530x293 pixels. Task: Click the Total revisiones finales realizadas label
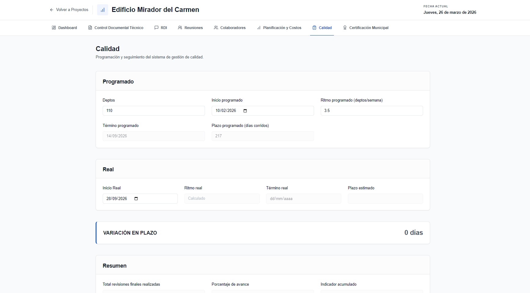coord(131,284)
